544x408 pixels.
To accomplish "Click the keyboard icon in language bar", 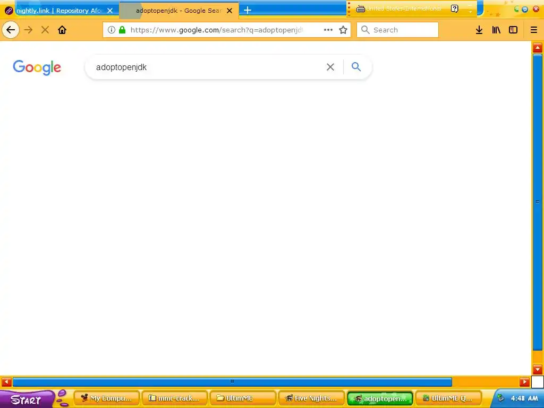I will 361,8.
